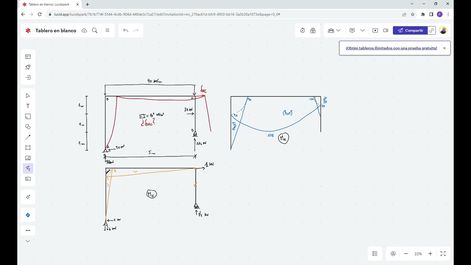Collapse the left toolbar with chevron

pos(28,241)
